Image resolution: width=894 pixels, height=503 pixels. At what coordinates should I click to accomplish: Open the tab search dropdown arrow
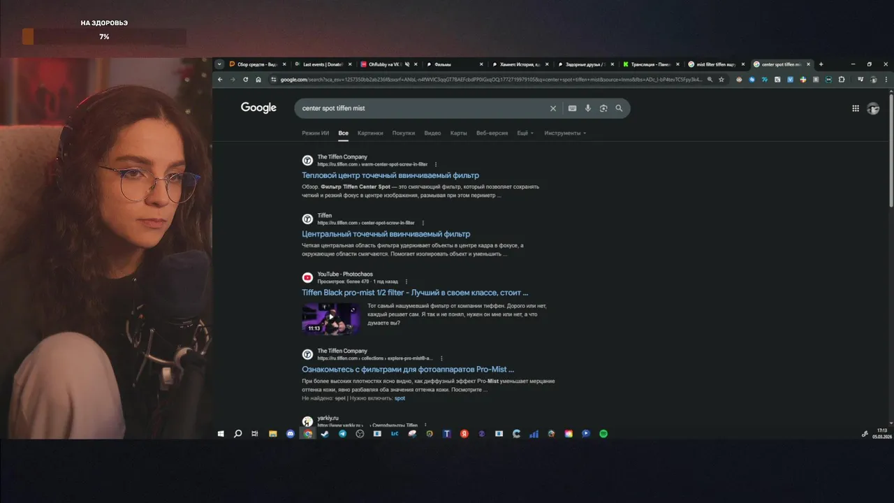pyautogui.click(x=219, y=64)
